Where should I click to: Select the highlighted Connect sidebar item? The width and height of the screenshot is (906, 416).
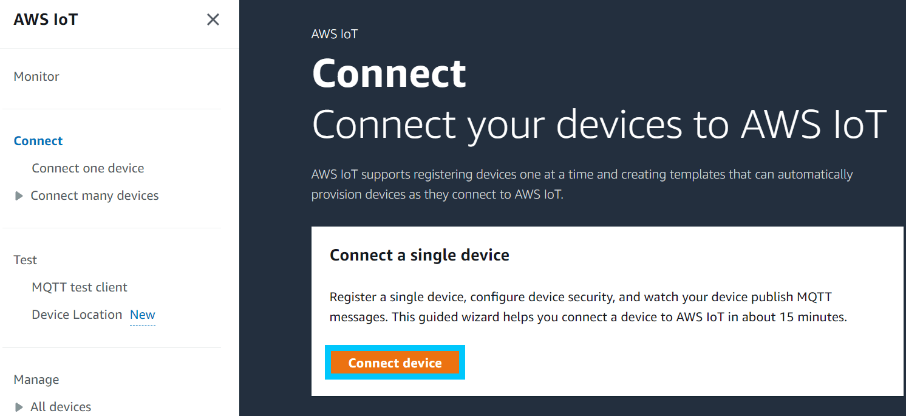[x=38, y=141]
